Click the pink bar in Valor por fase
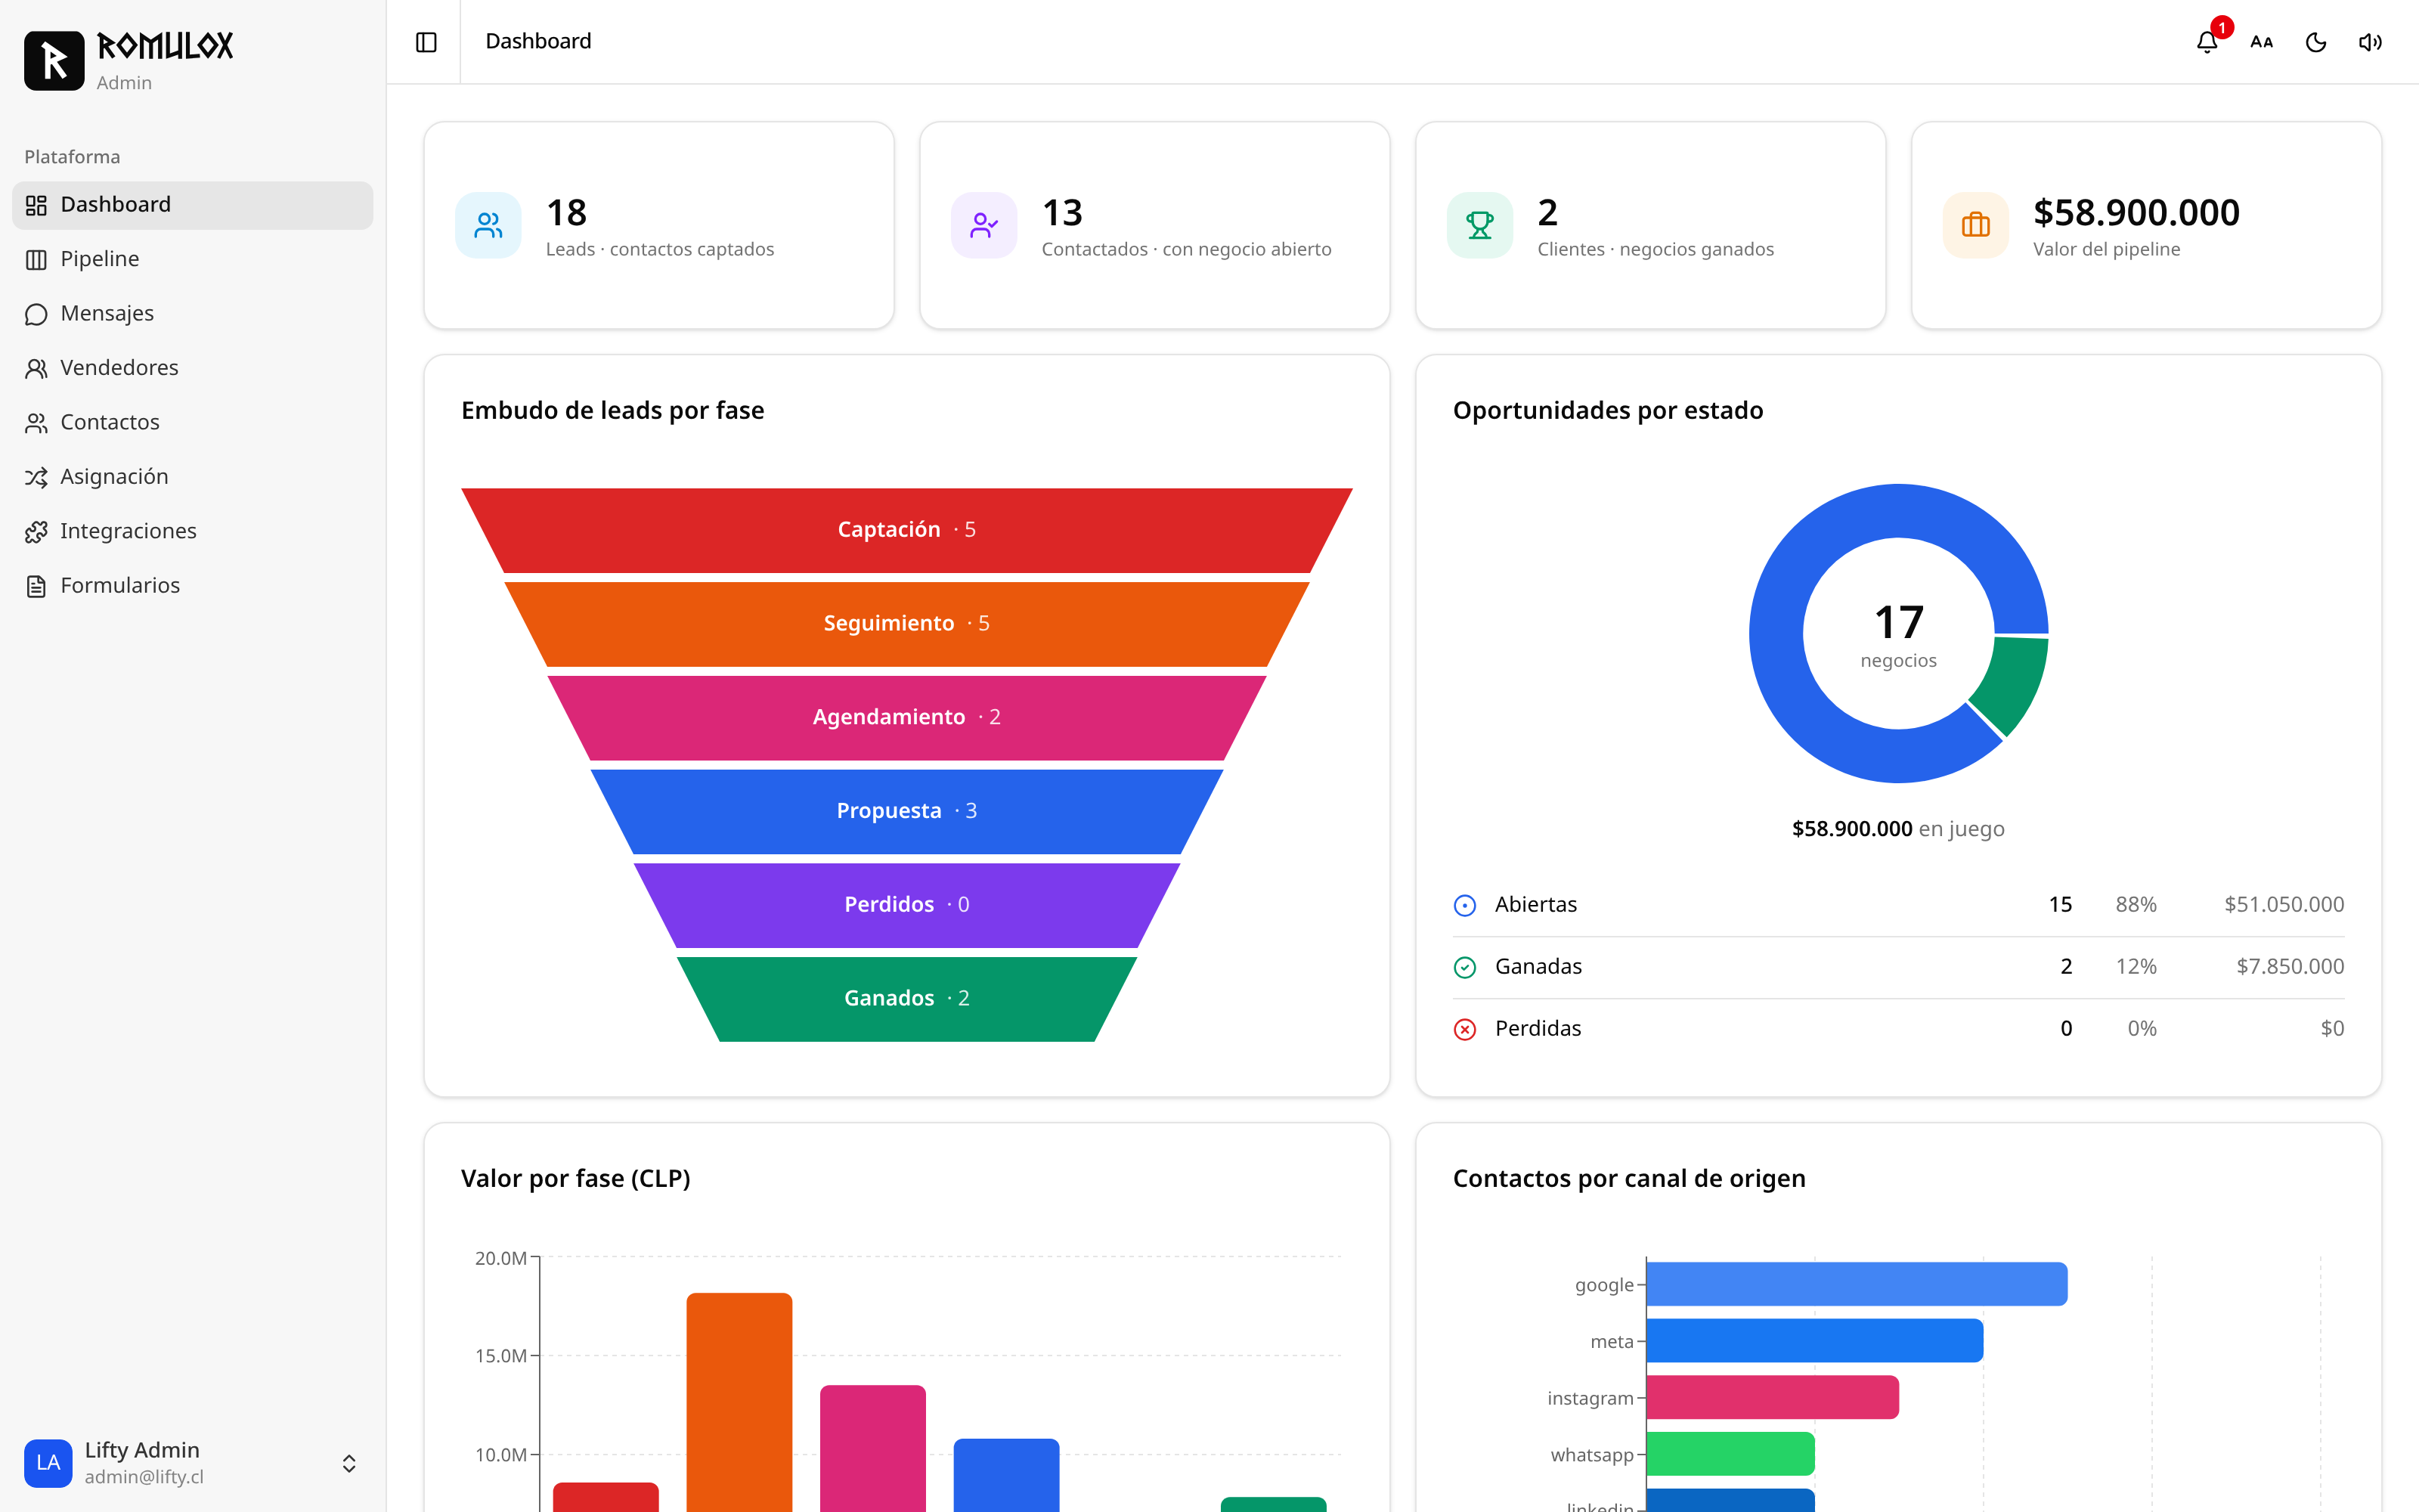 [x=872, y=1448]
